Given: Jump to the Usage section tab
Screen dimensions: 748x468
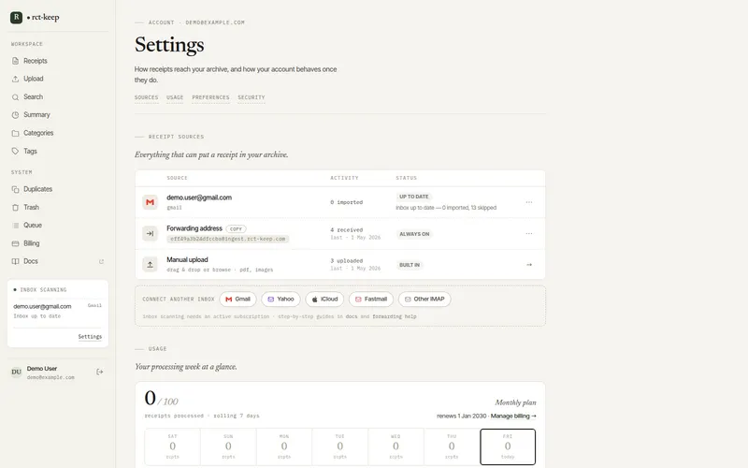Looking at the screenshot, I should (x=175, y=97).
